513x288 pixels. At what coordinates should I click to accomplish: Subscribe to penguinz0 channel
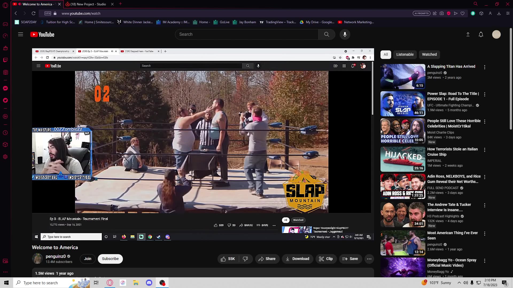click(x=110, y=259)
